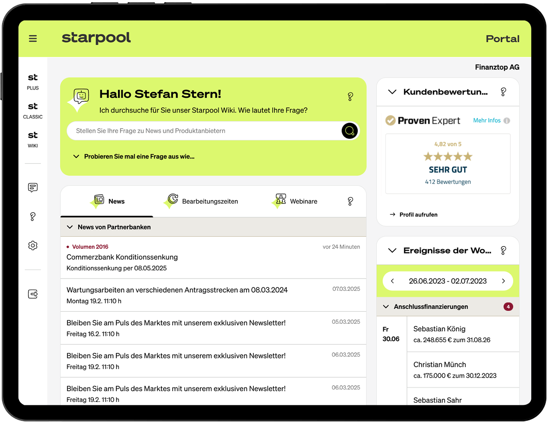Open the chat/feedback icon in the sidebar
The width and height of the screenshot is (547, 422).
pos(32,188)
